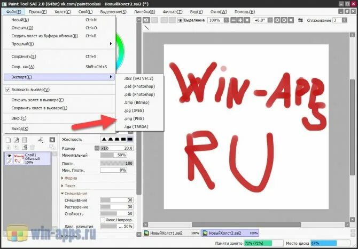Choose Сохранить(S) from the file menu
Screen dimensions: 358x249
click(x=59, y=57)
